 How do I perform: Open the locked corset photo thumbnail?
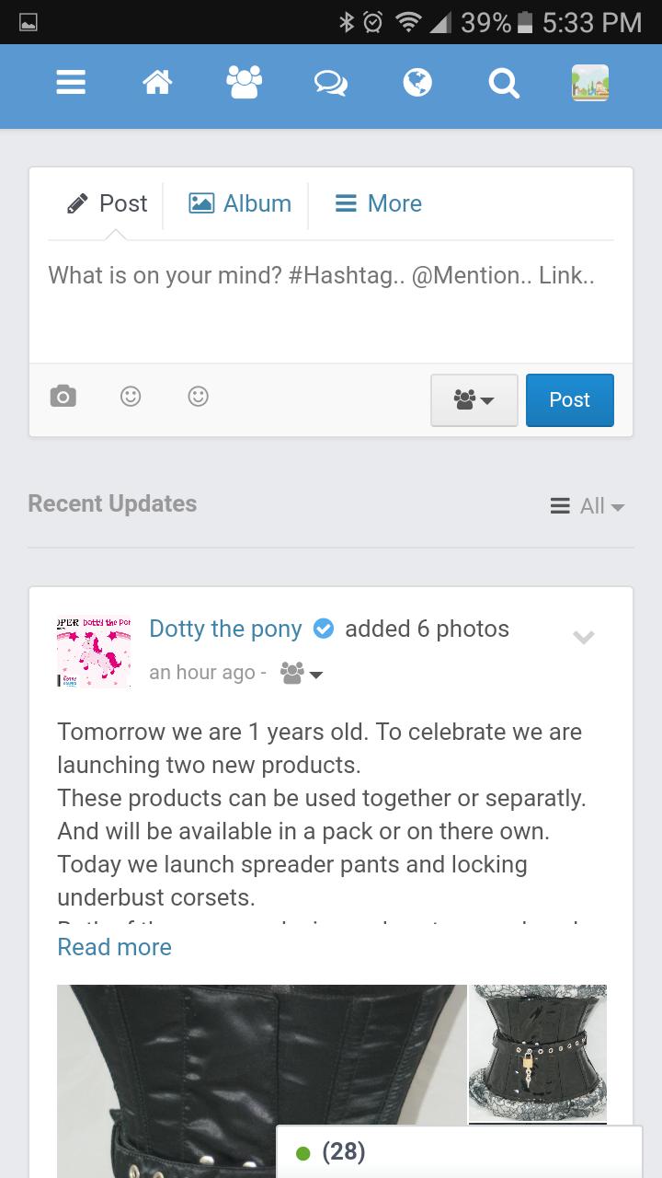(x=538, y=1053)
